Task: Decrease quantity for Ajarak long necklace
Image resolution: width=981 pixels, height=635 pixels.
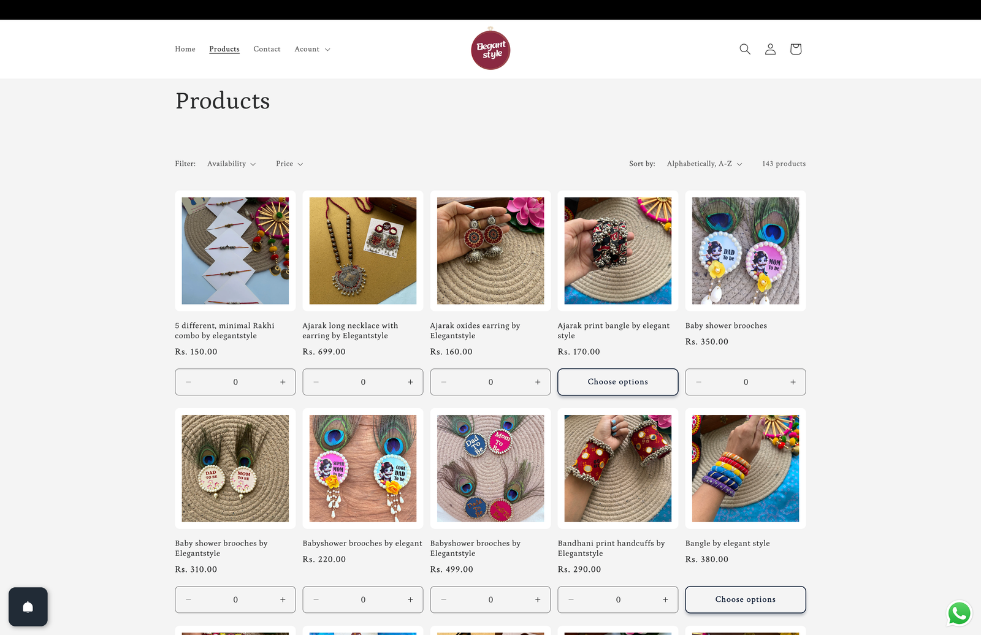Action: [x=316, y=382]
